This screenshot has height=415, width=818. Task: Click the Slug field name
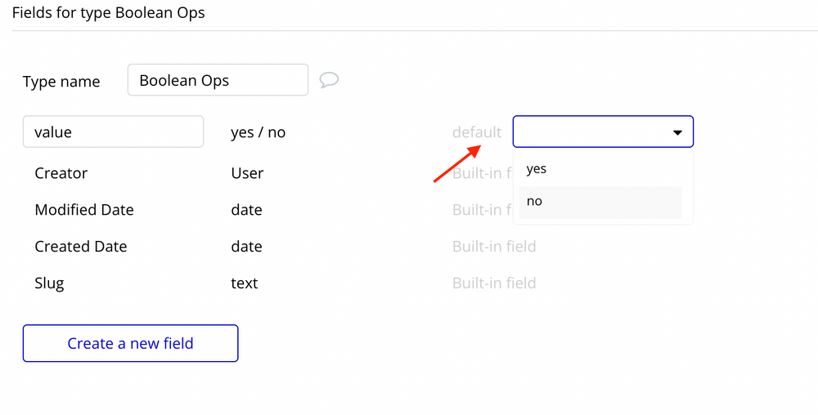point(50,283)
